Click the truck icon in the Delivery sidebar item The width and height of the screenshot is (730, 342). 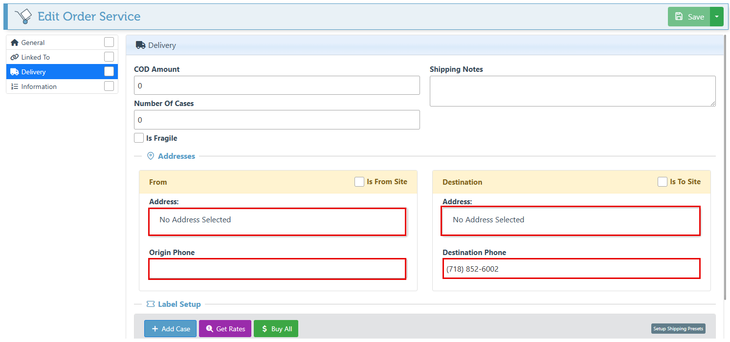15,72
